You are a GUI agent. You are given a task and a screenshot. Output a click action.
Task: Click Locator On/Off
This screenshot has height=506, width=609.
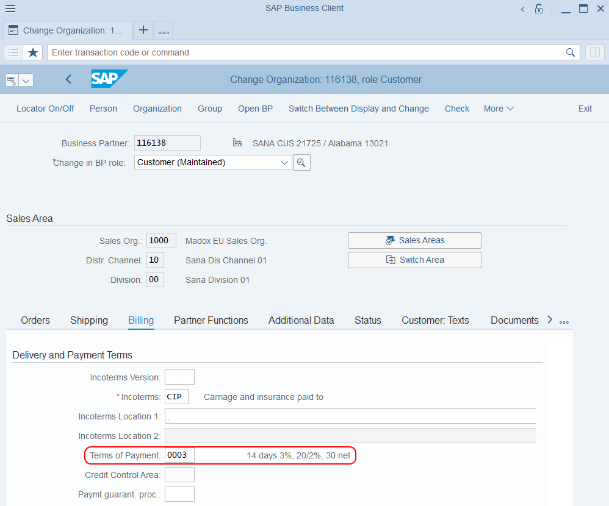(x=45, y=109)
